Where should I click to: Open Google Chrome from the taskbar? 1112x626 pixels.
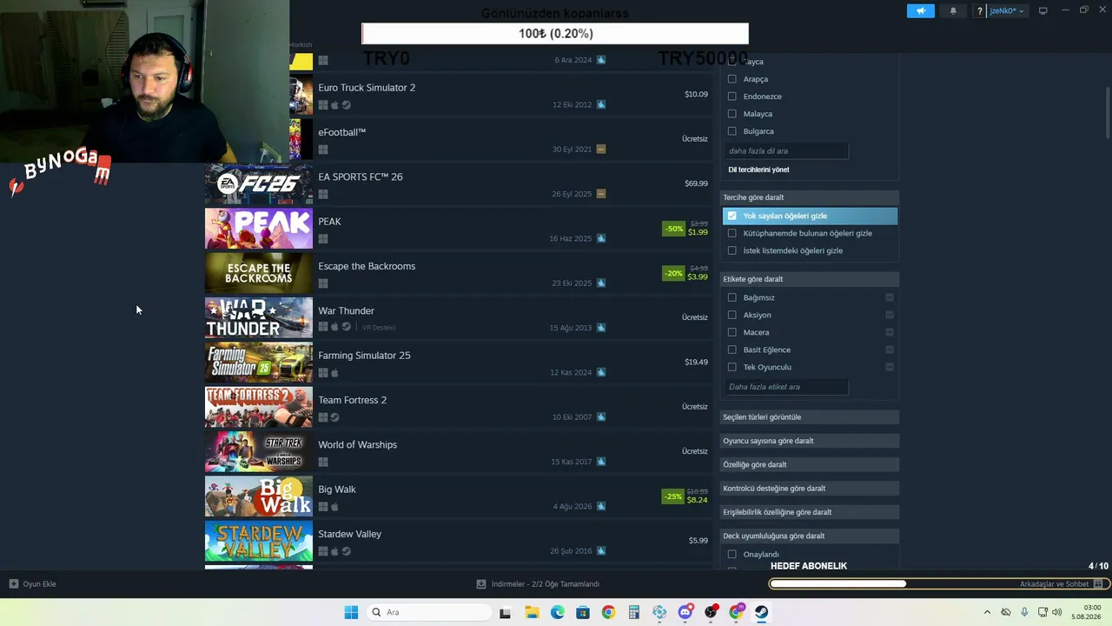(608, 612)
